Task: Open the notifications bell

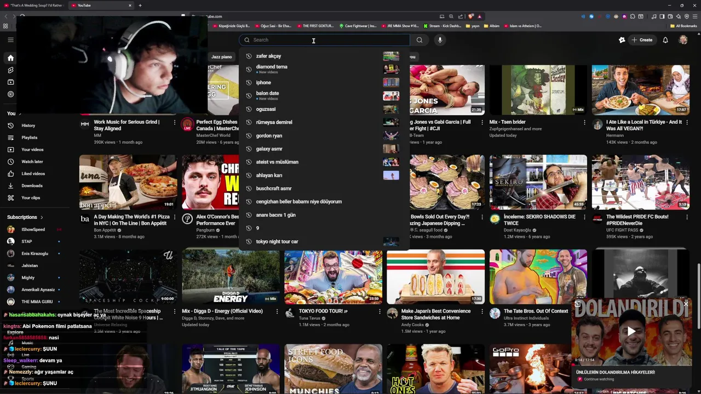Action: [x=665, y=40]
